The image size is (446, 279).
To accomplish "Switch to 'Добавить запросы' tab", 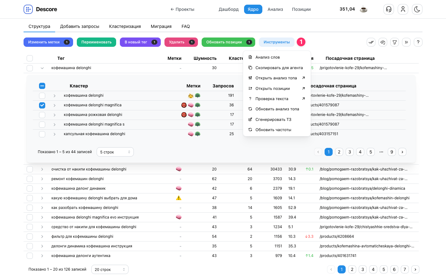I will pyautogui.click(x=80, y=26).
